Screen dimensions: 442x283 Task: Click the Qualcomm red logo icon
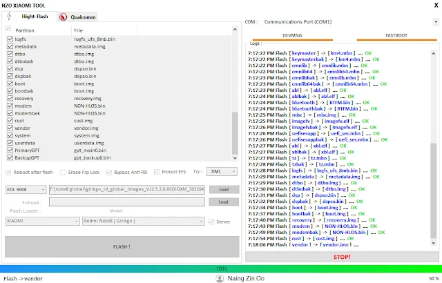(x=63, y=17)
